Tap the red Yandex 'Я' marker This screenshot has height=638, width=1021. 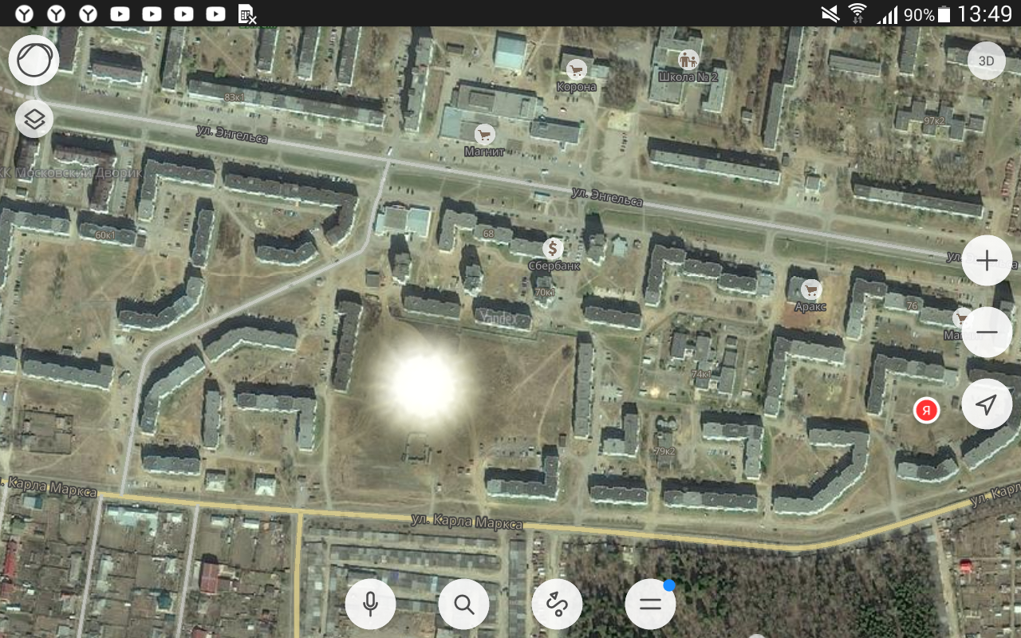[x=926, y=411]
